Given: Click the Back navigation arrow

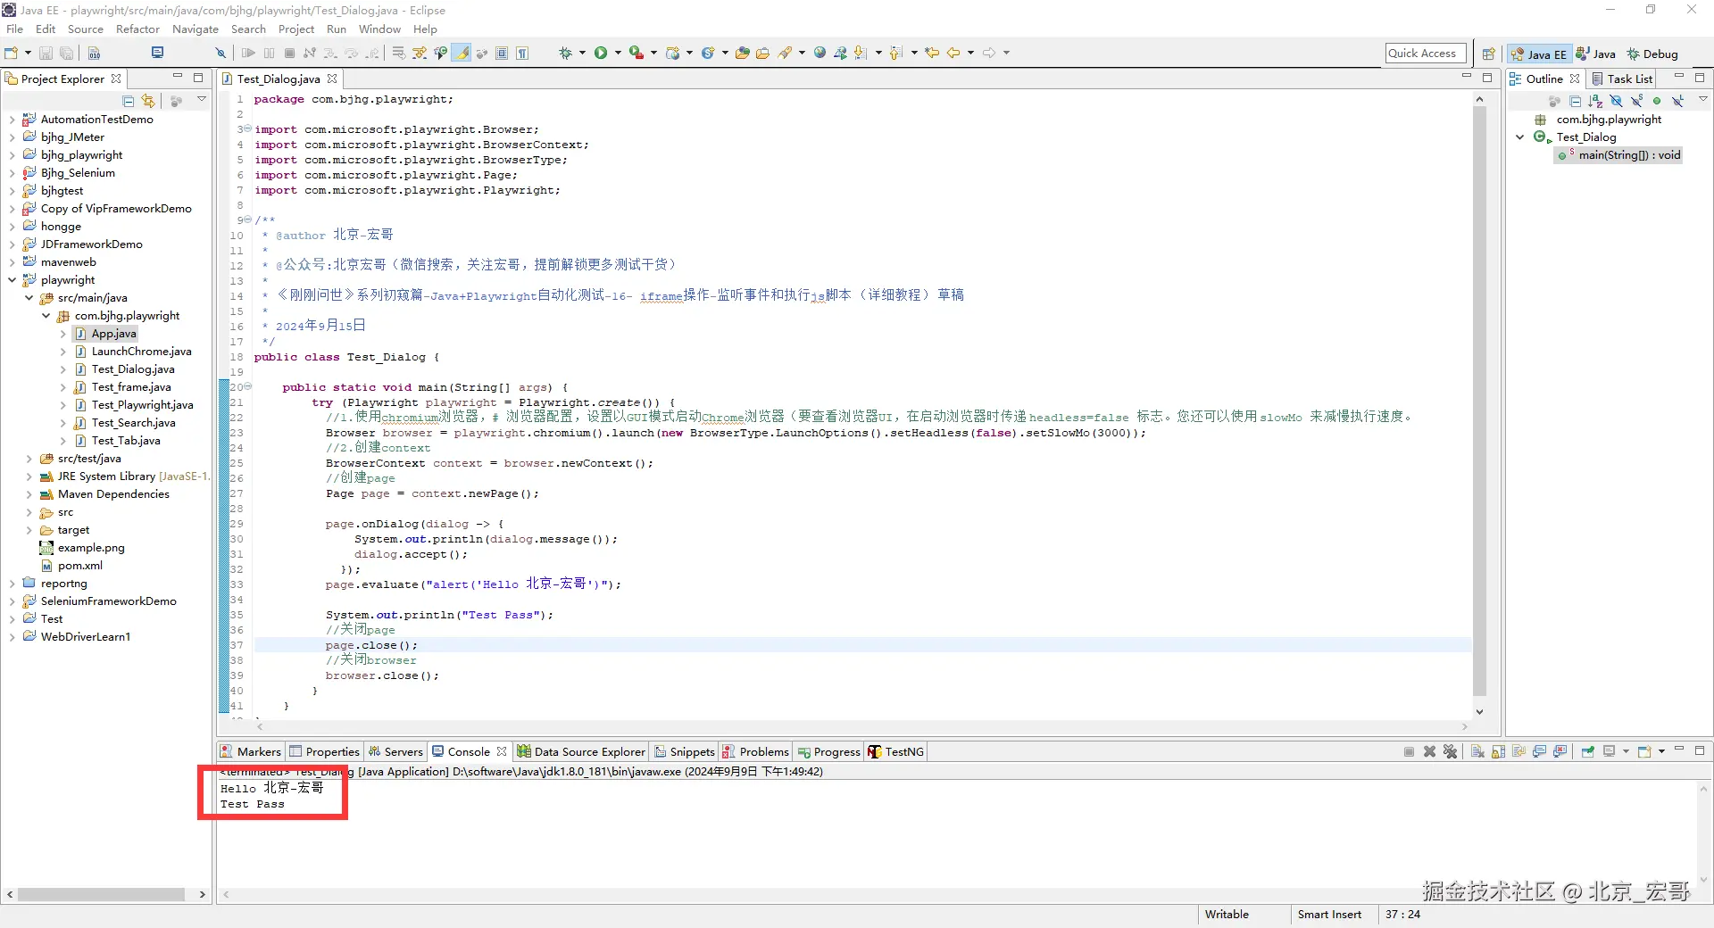Looking at the screenshot, I should (x=953, y=53).
